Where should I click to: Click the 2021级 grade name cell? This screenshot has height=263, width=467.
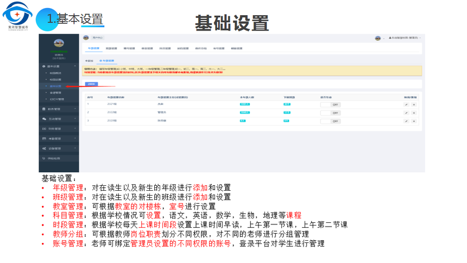tap(112, 104)
